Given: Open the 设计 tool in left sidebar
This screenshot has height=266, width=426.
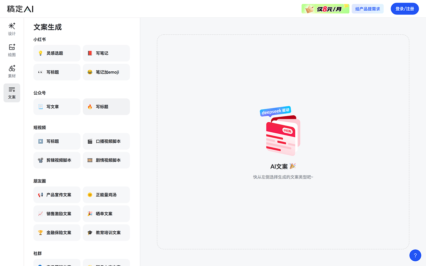Looking at the screenshot, I should 12,29.
